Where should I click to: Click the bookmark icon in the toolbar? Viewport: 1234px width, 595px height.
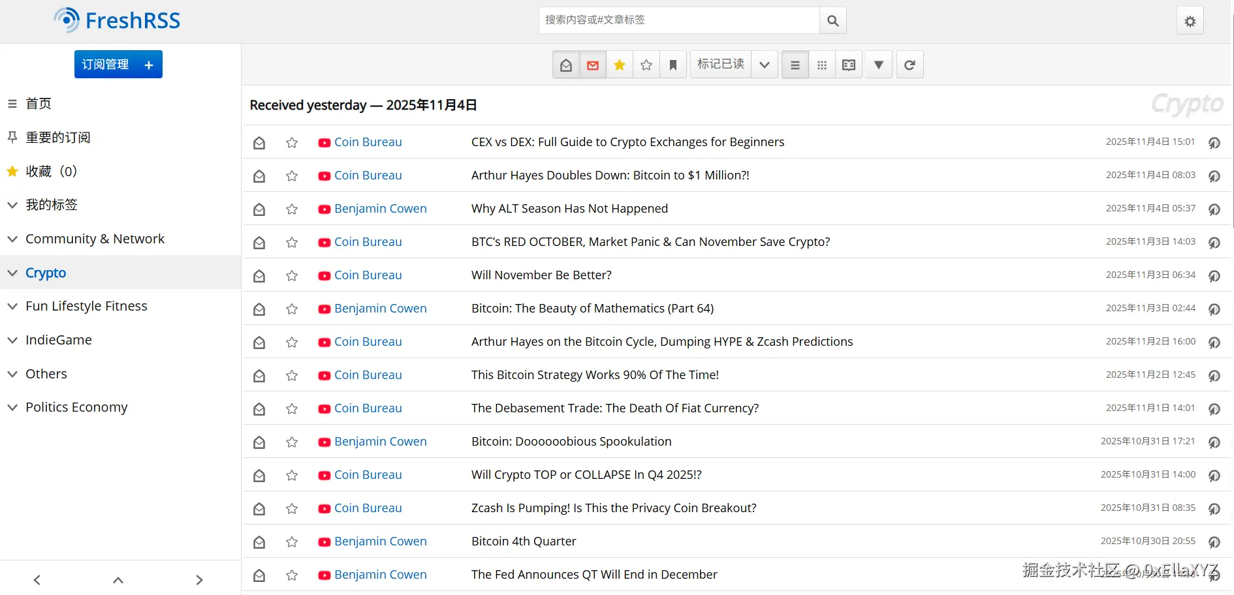click(672, 65)
